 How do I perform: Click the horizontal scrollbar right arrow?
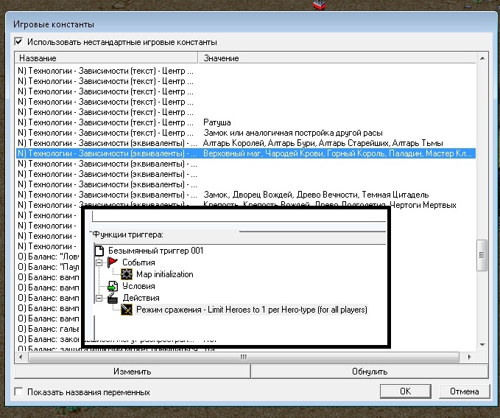[469, 357]
